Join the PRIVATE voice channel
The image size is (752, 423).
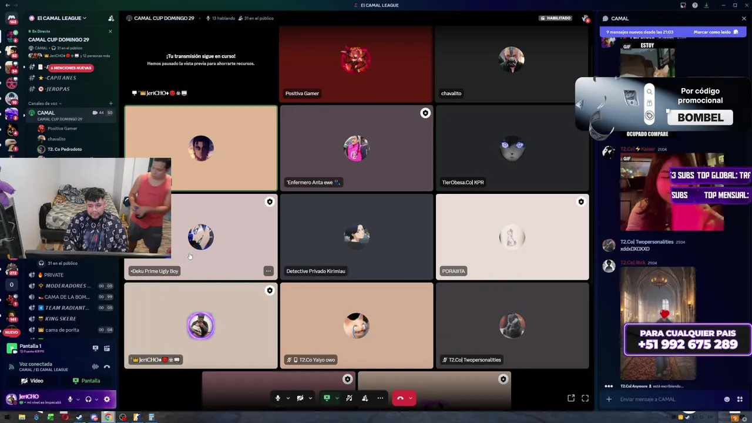(x=70, y=275)
